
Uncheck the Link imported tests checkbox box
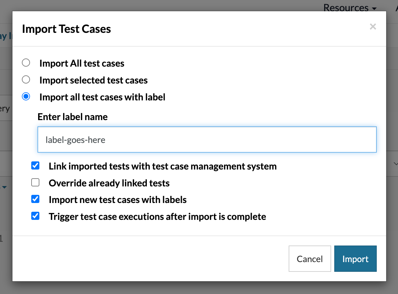click(x=35, y=165)
